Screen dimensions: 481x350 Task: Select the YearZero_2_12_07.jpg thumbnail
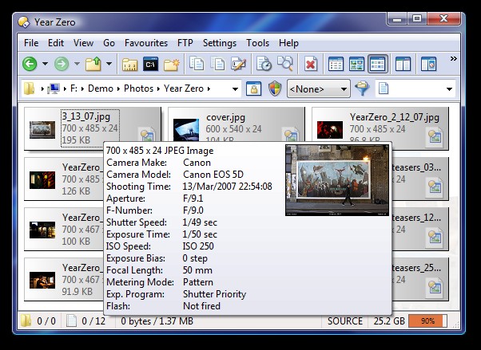pos(330,130)
